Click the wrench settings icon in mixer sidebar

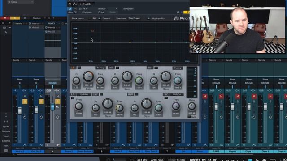6,32
